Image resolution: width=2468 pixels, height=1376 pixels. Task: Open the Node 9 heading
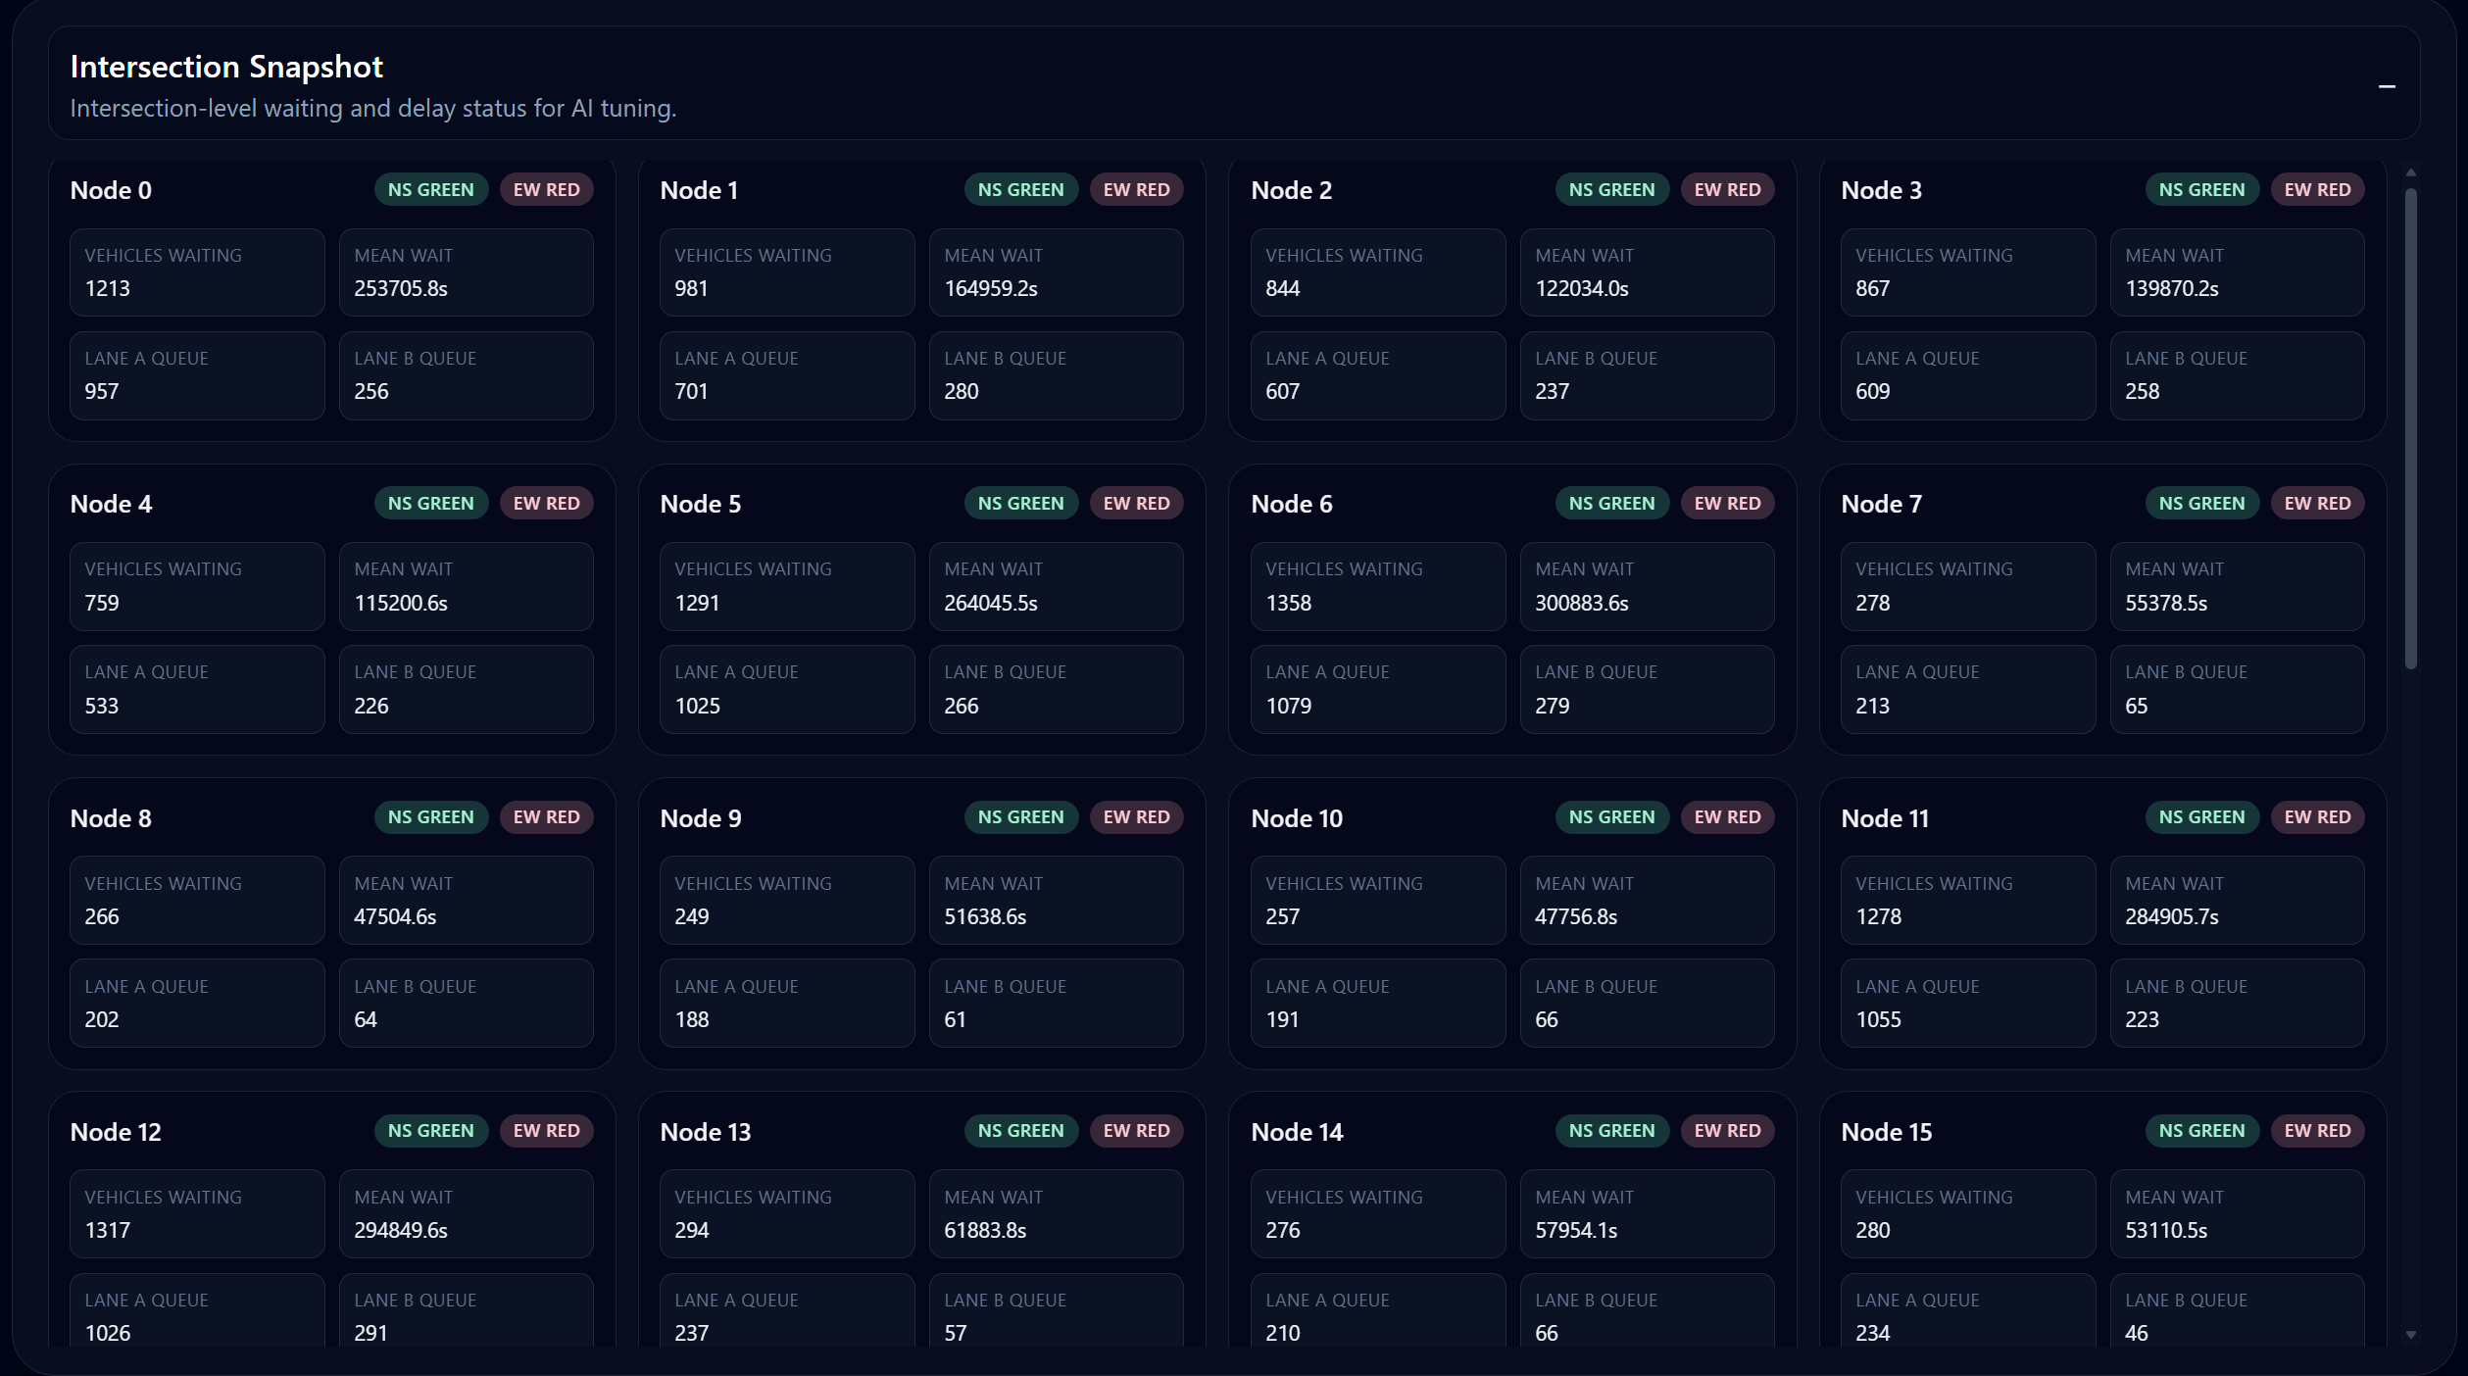[x=700, y=818]
